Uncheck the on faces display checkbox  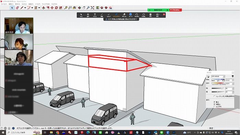(214, 102)
